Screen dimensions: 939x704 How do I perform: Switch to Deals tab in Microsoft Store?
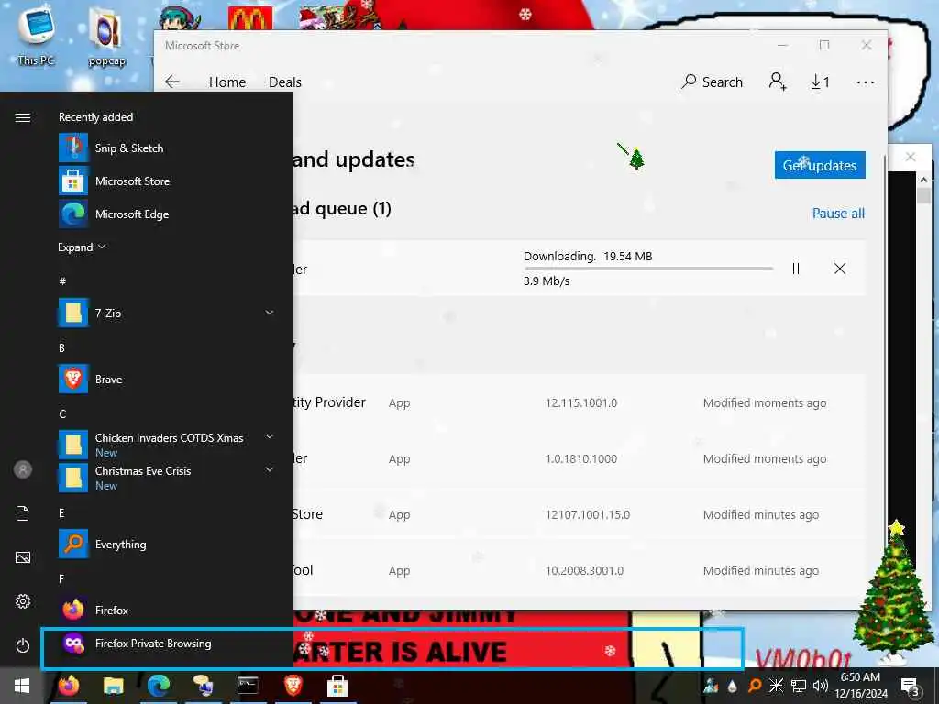point(285,82)
